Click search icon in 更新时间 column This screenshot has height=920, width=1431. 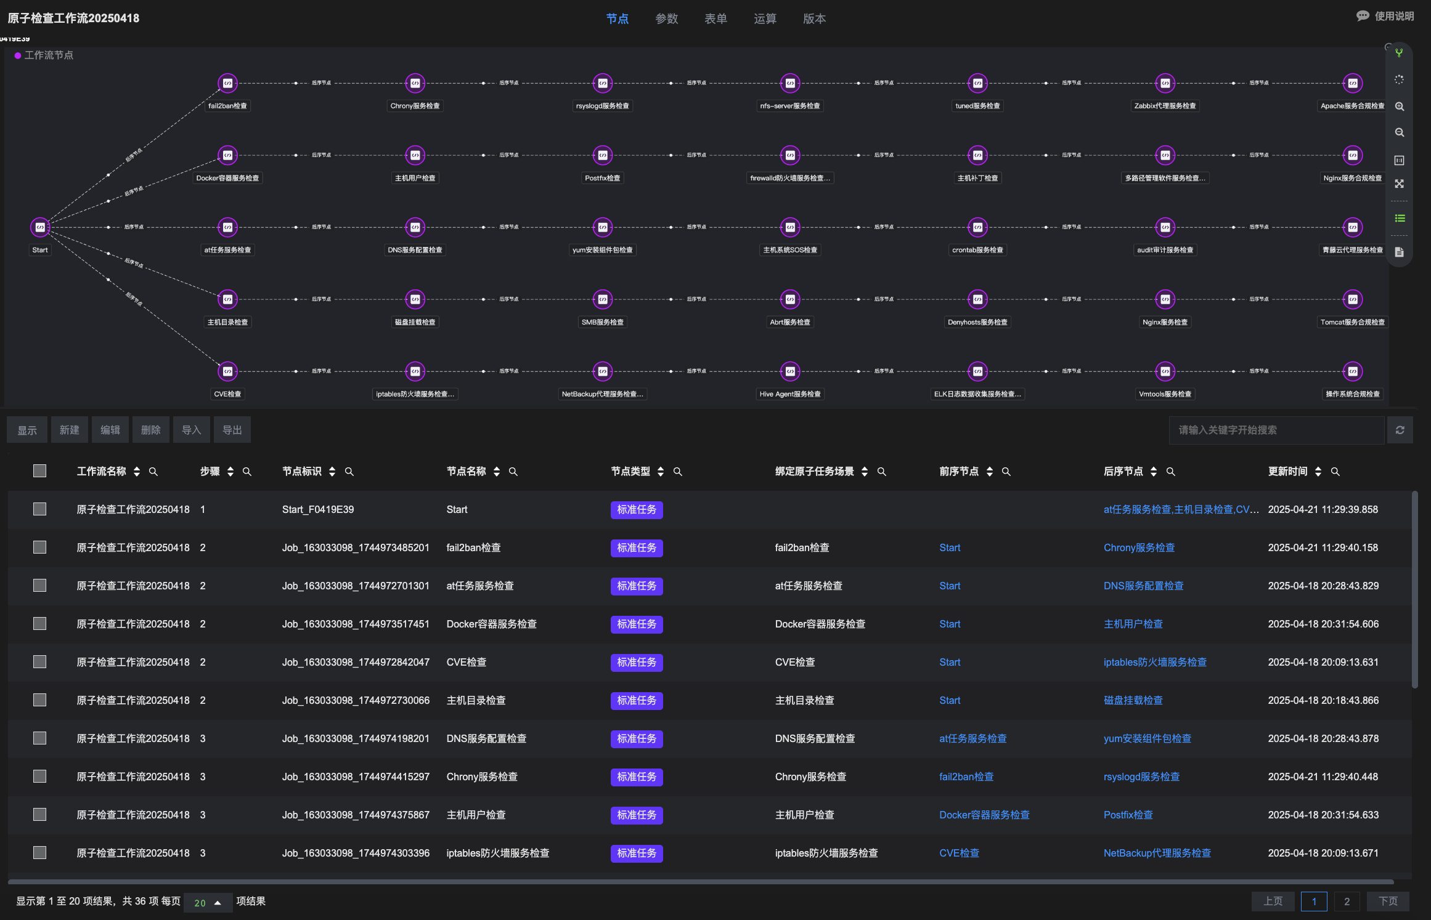point(1335,472)
